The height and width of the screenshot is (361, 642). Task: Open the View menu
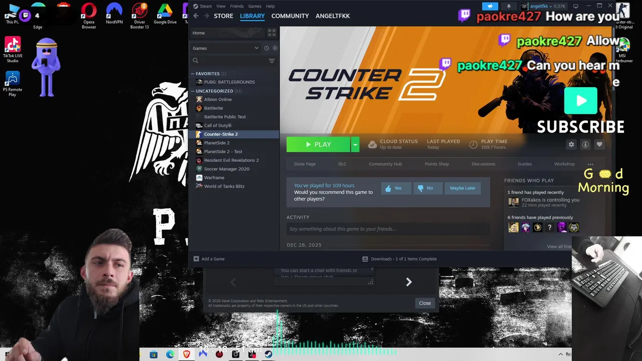tap(221, 6)
